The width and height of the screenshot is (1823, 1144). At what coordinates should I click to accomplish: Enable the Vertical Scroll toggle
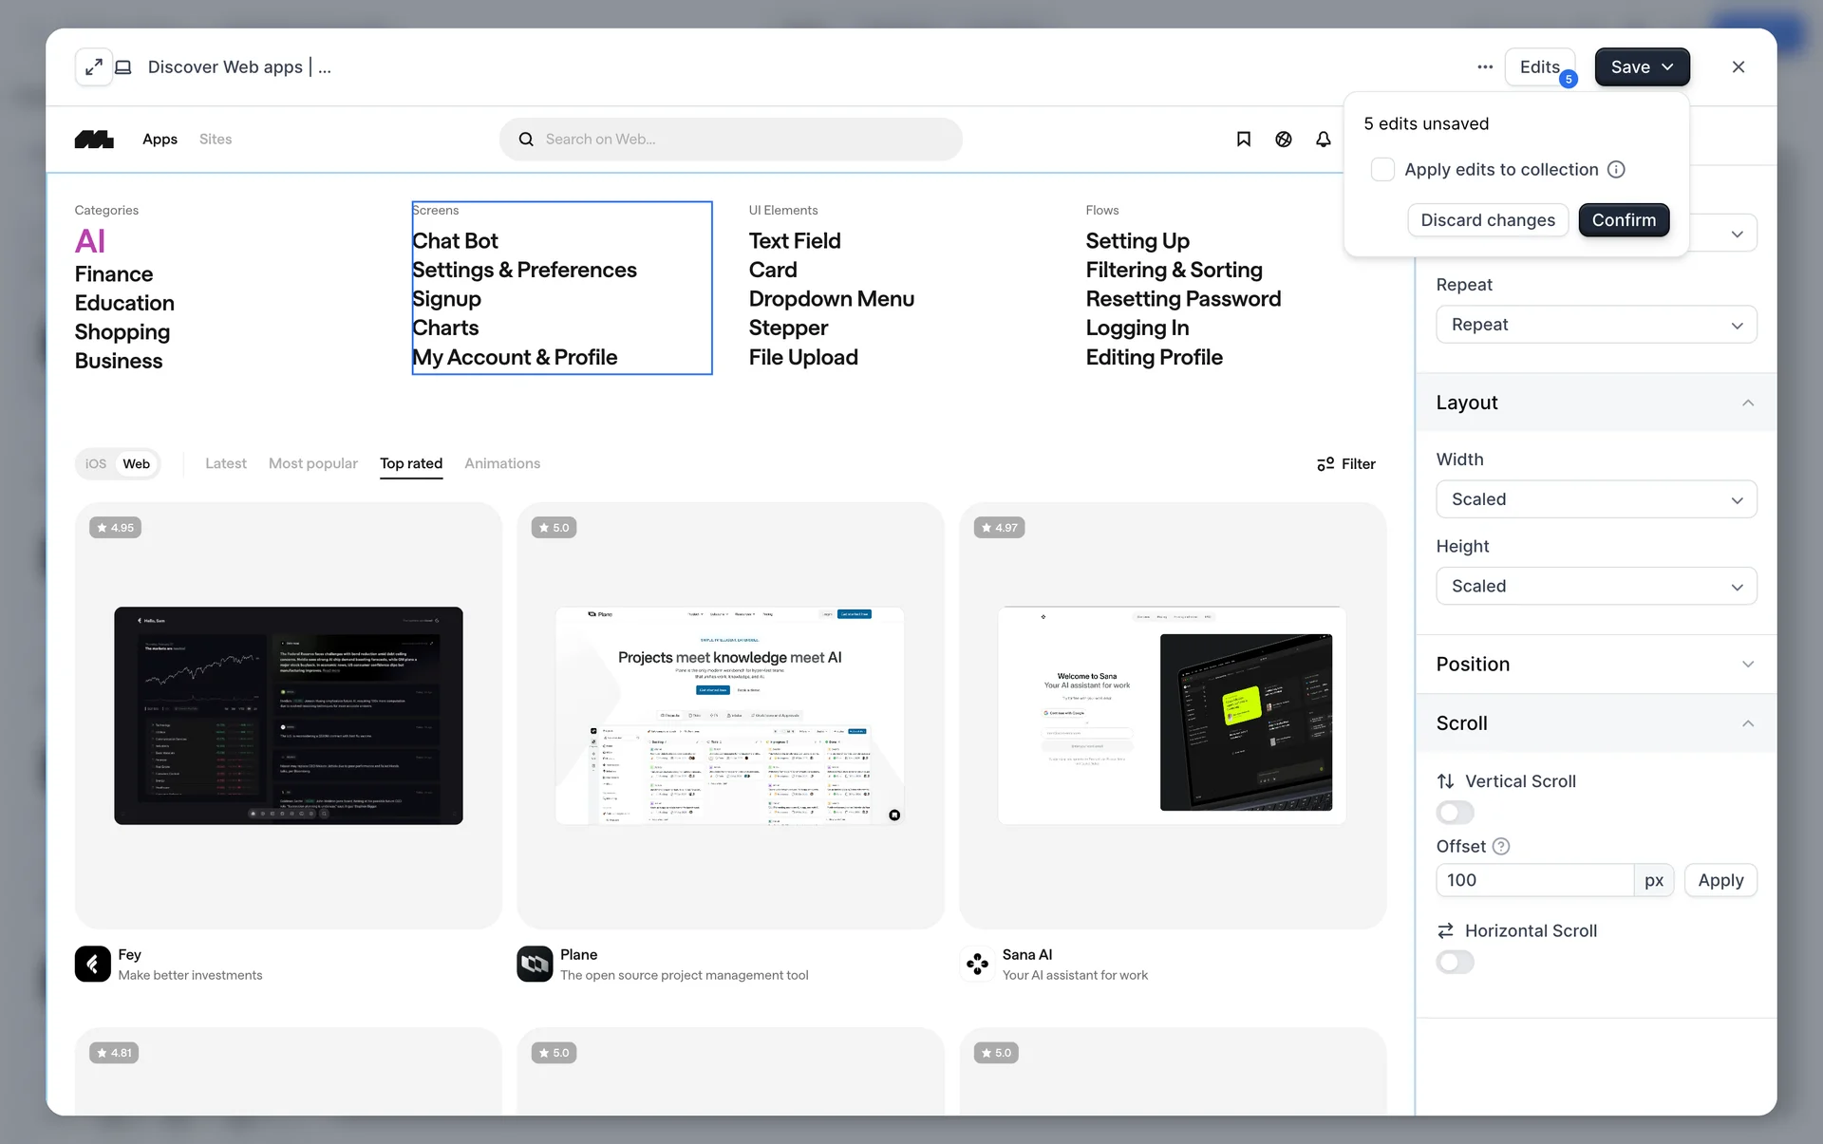[x=1455, y=813]
